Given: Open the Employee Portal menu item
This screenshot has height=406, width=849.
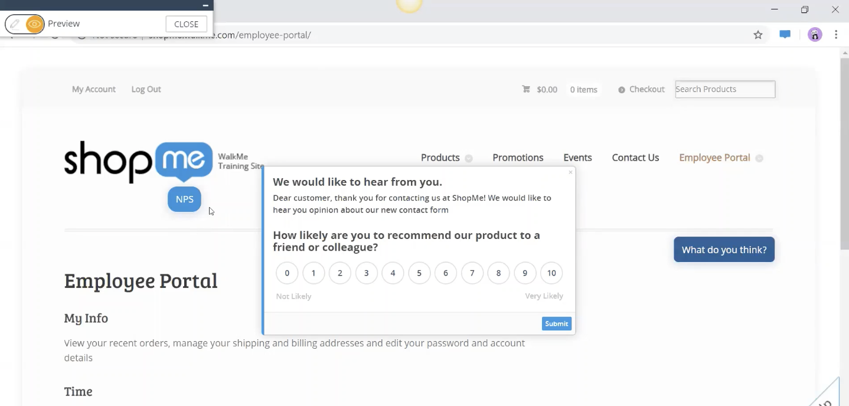Looking at the screenshot, I should pos(714,158).
